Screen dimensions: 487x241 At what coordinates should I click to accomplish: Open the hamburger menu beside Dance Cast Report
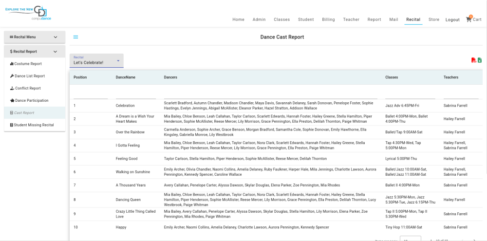75,37
